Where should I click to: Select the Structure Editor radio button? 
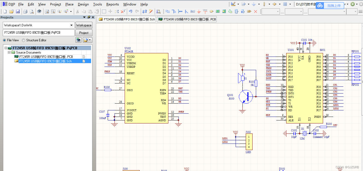pos(24,40)
